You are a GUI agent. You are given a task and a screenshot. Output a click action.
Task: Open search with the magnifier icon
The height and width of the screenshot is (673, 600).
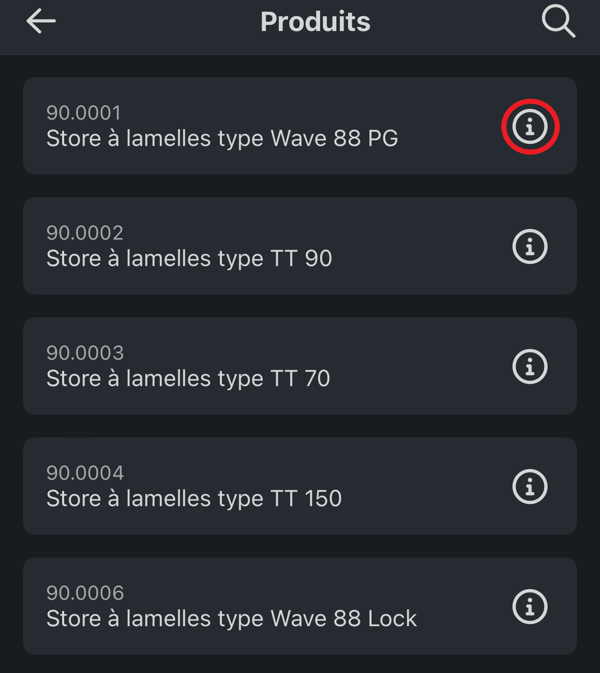[x=558, y=21]
